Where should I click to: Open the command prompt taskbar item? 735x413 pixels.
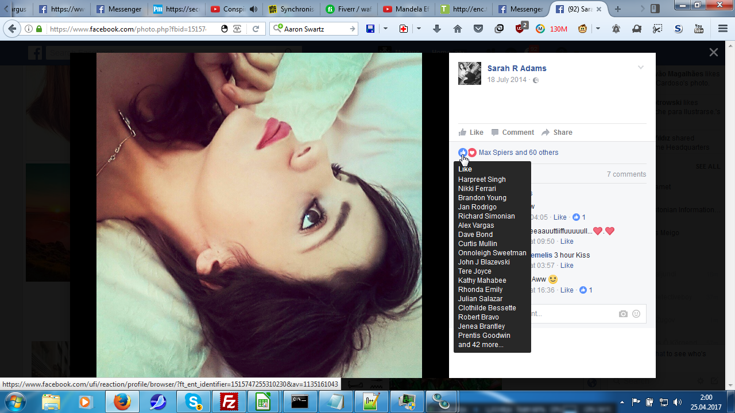299,402
